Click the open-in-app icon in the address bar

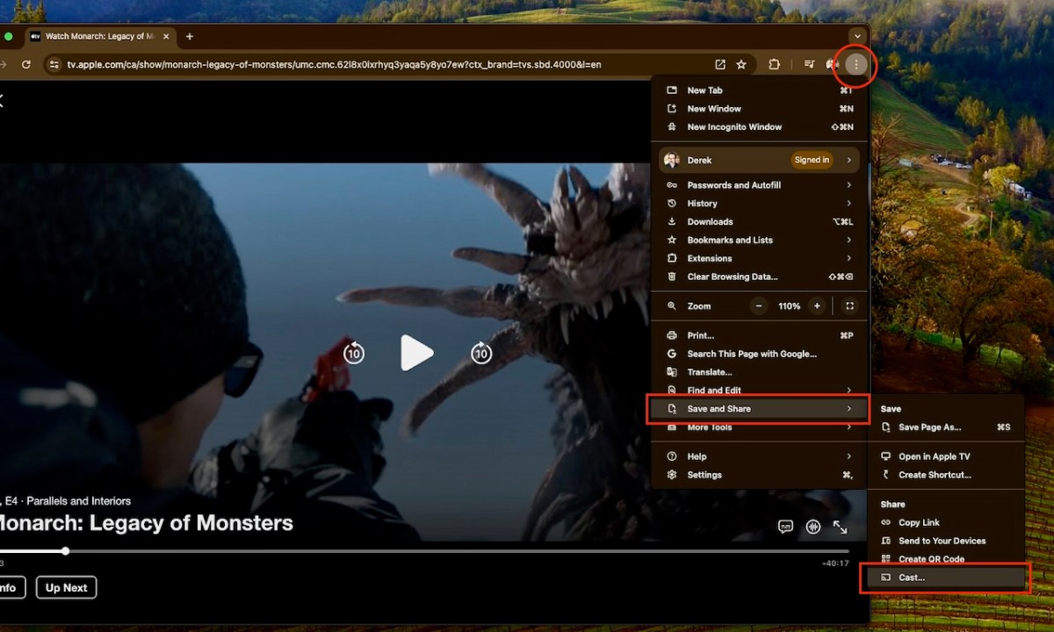720,64
